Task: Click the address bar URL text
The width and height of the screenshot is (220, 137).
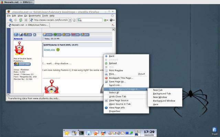Action: 51,20
